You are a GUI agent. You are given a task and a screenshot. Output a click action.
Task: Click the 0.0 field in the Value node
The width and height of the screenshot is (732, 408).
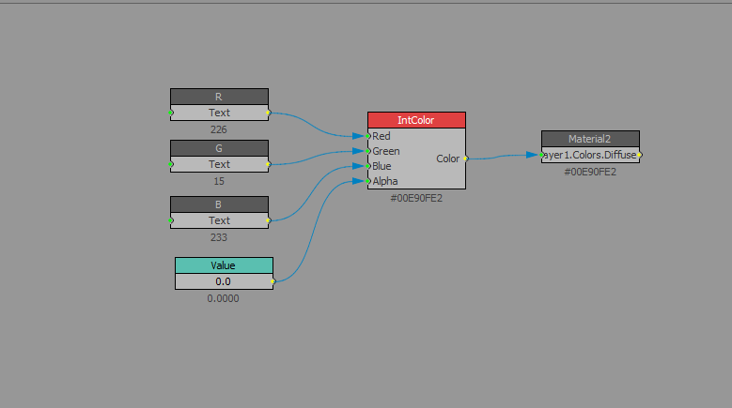pos(224,281)
